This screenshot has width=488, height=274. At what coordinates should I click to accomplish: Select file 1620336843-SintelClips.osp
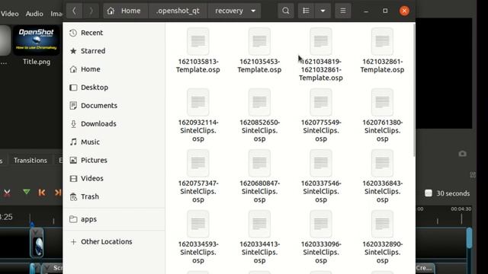coord(382,177)
